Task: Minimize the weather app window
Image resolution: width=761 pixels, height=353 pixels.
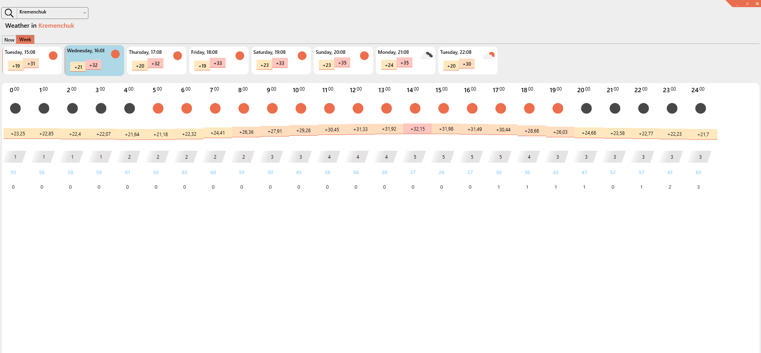Action: [x=737, y=4]
